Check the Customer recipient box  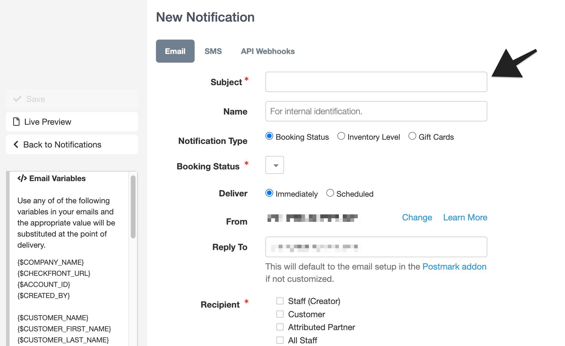click(280, 314)
